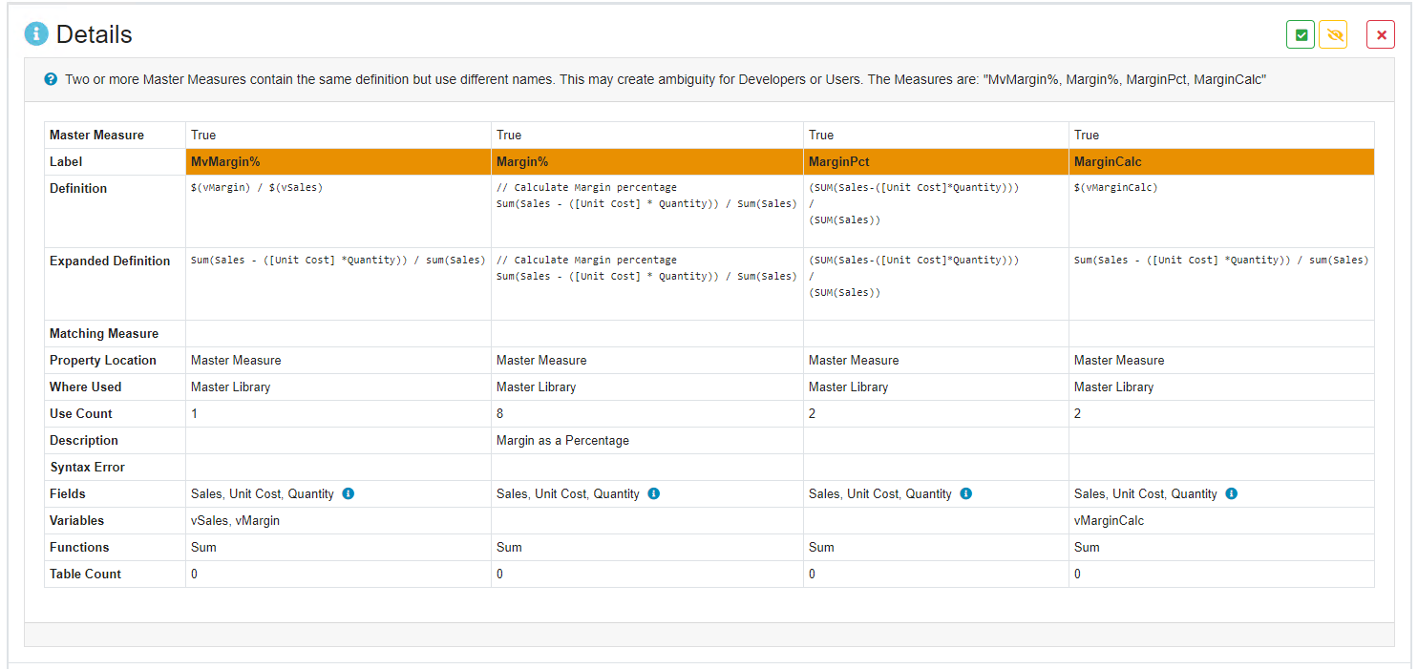Click the blue info icon beside Details heading
This screenshot has height=669, width=1418.
tap(36, 34)
